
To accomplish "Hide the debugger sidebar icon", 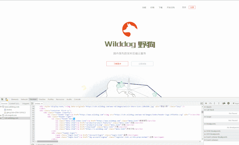I will 202,103.
